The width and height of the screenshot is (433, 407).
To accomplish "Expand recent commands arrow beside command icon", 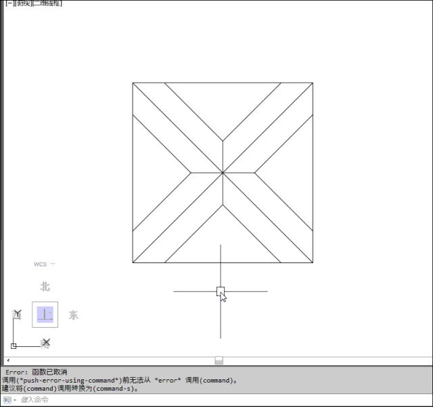I will pos(14,400).
